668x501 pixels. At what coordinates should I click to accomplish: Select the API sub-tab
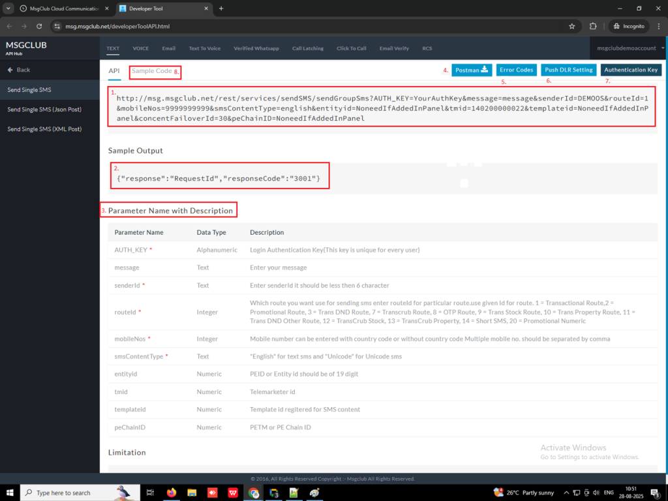(114, 71)
